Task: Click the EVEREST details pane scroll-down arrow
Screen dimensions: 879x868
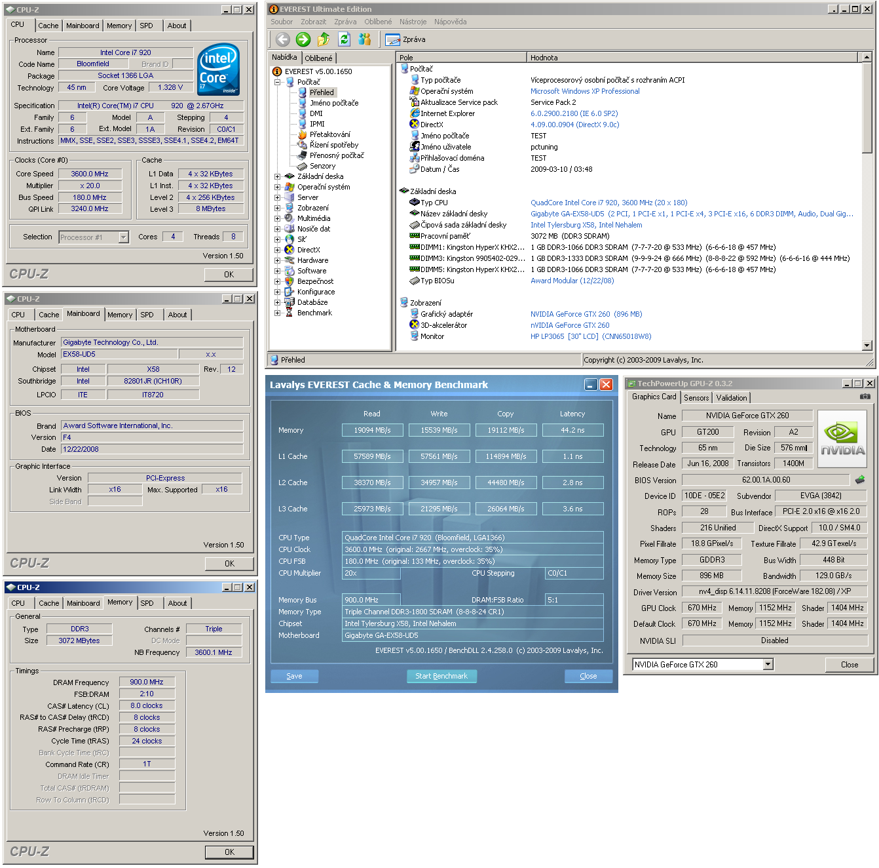Action: (867, 345)
